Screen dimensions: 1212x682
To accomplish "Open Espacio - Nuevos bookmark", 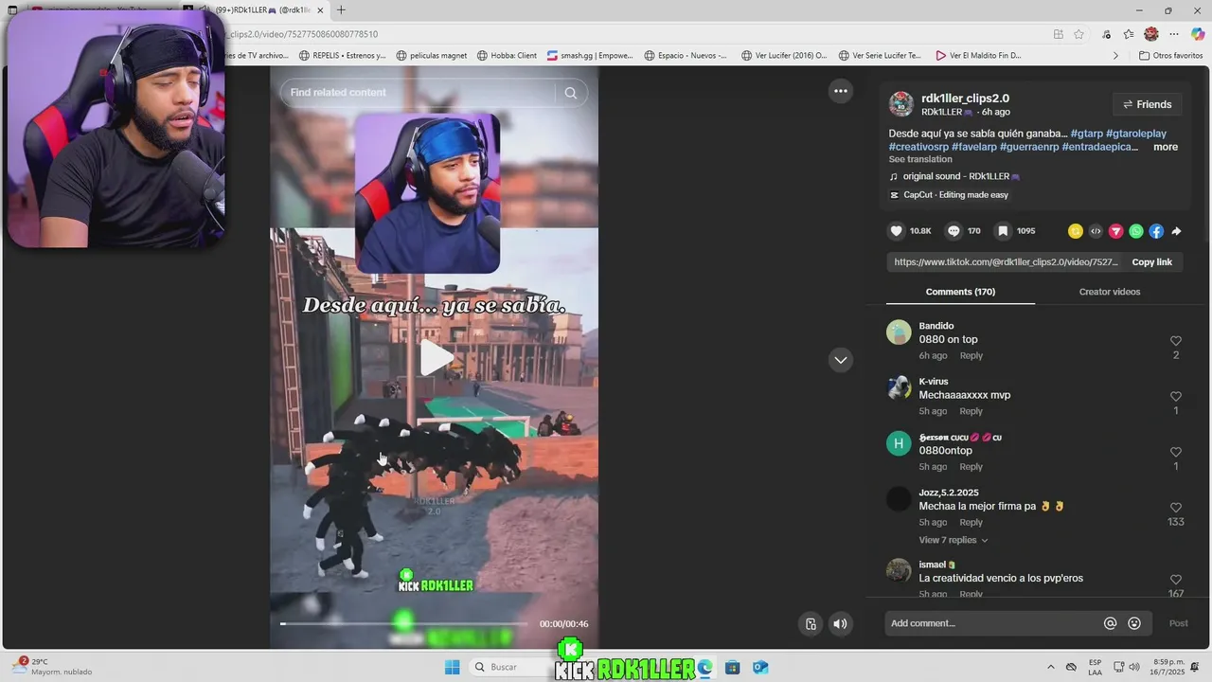I will [x=686, y=56].
